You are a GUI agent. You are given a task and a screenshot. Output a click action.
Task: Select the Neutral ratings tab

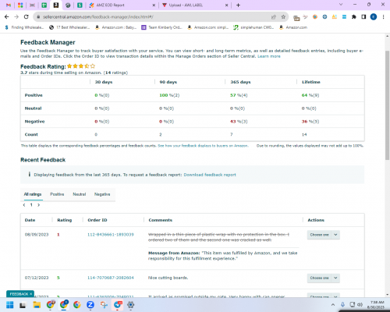[80, 194]
